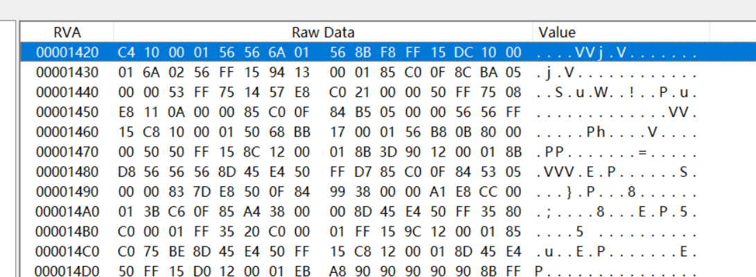This screenshot has width=756, height=277.
Task: Select the row at RVA 000014A0
Action: (67, 212)
